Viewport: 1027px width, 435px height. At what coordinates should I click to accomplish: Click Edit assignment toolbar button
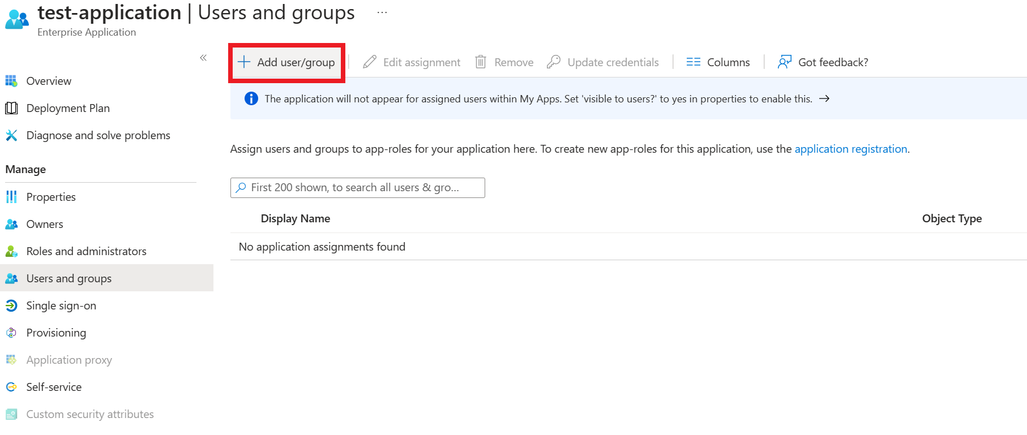click(412, 62)
